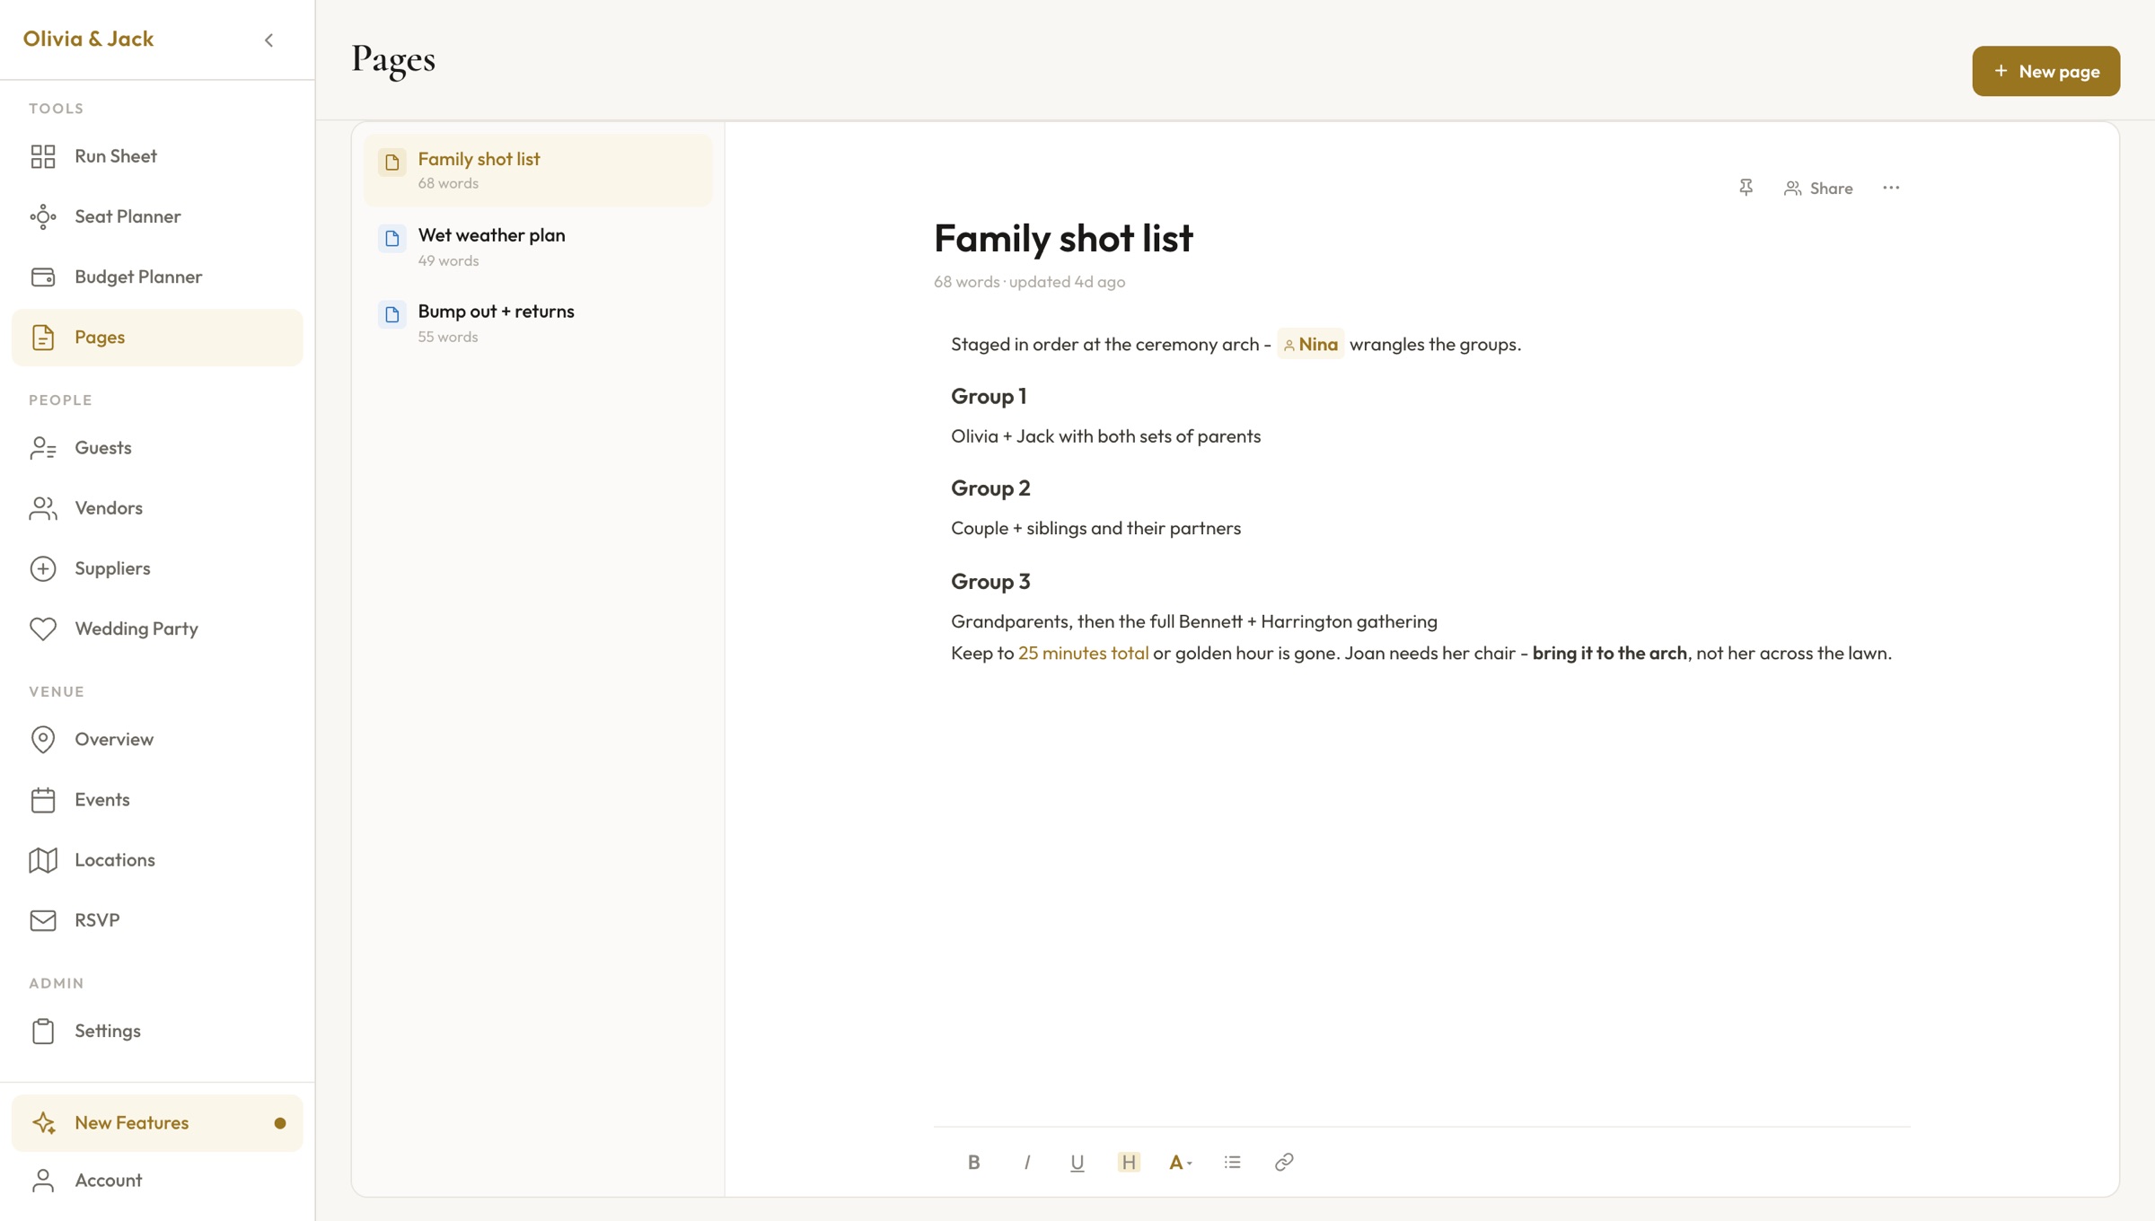Click the Wedding Party heart icon
The width and height of the screenshot is (2155, 1221).
pyautogui.click(x=42, y=628)
